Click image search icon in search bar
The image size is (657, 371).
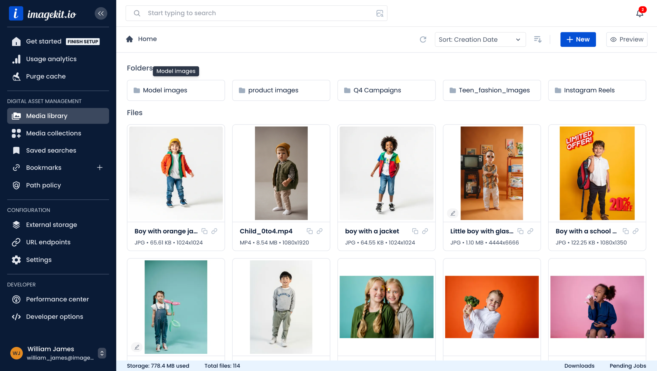coord(380,13)
